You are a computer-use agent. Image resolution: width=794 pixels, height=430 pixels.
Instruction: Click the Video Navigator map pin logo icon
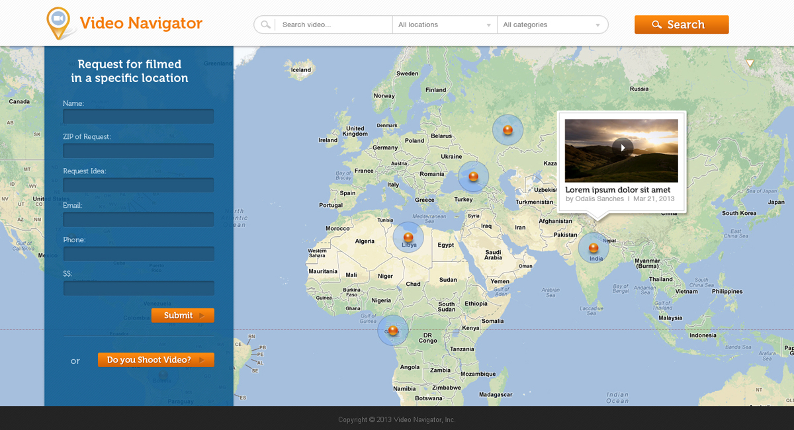pos(58,23)
